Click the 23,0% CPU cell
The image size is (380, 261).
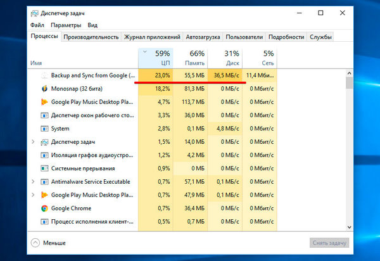pyautogui.click(x=156, y=75)
